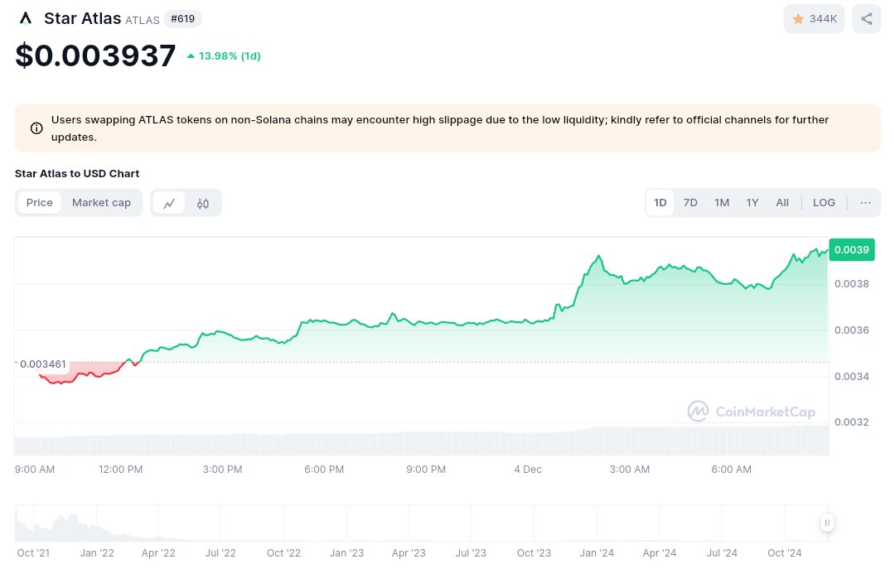Click the price peak near 3:00 AM
Screen dimensions: 895x569
pos(598,256)
